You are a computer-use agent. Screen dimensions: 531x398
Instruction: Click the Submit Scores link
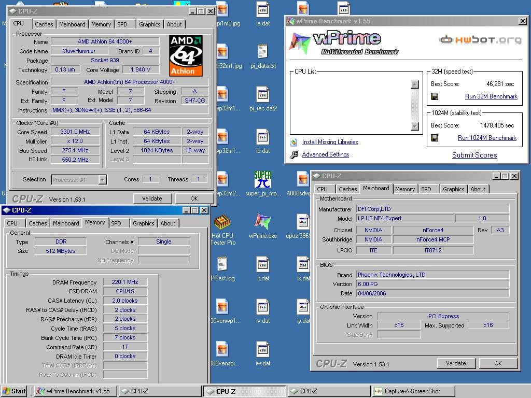(474, 155)
